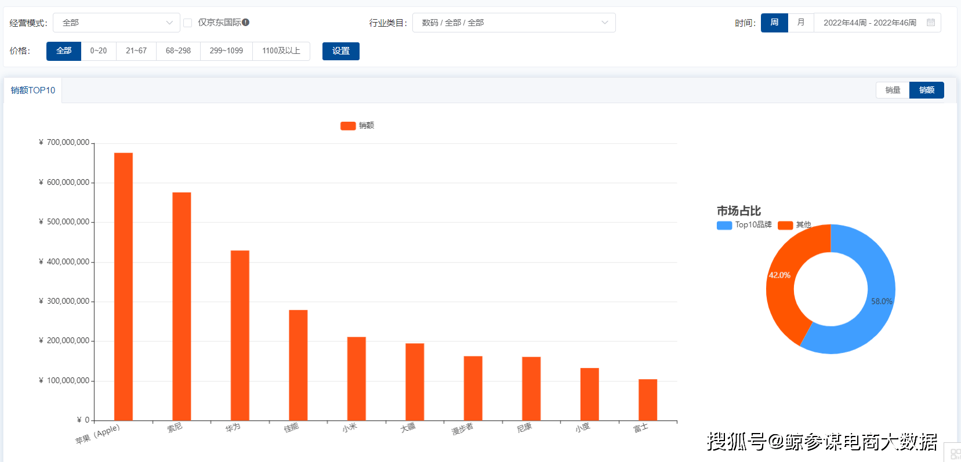The width and height of the screenshot is (961, 462).
Task: Click the 佳能 bar
Action: (x=298, y=365)
